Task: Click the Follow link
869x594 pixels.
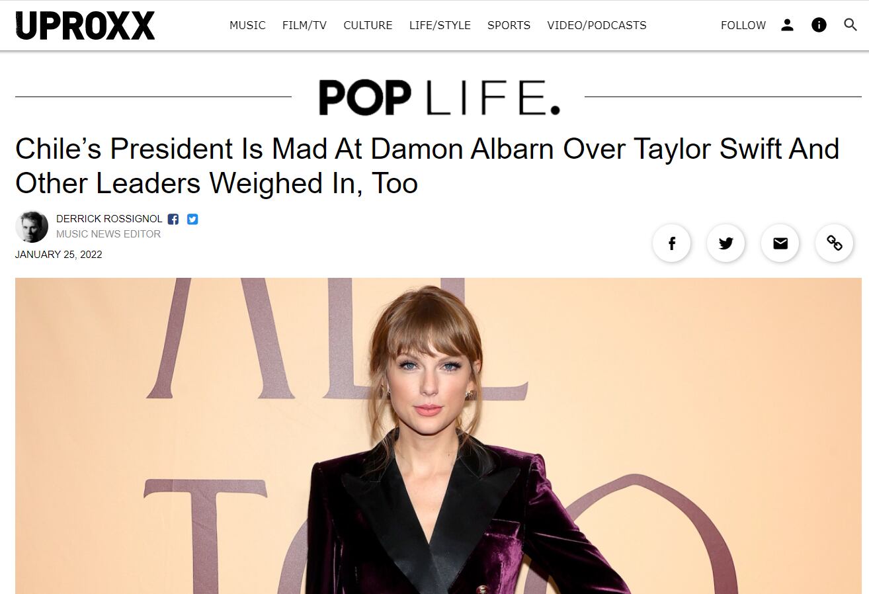Action: point(743,25)
